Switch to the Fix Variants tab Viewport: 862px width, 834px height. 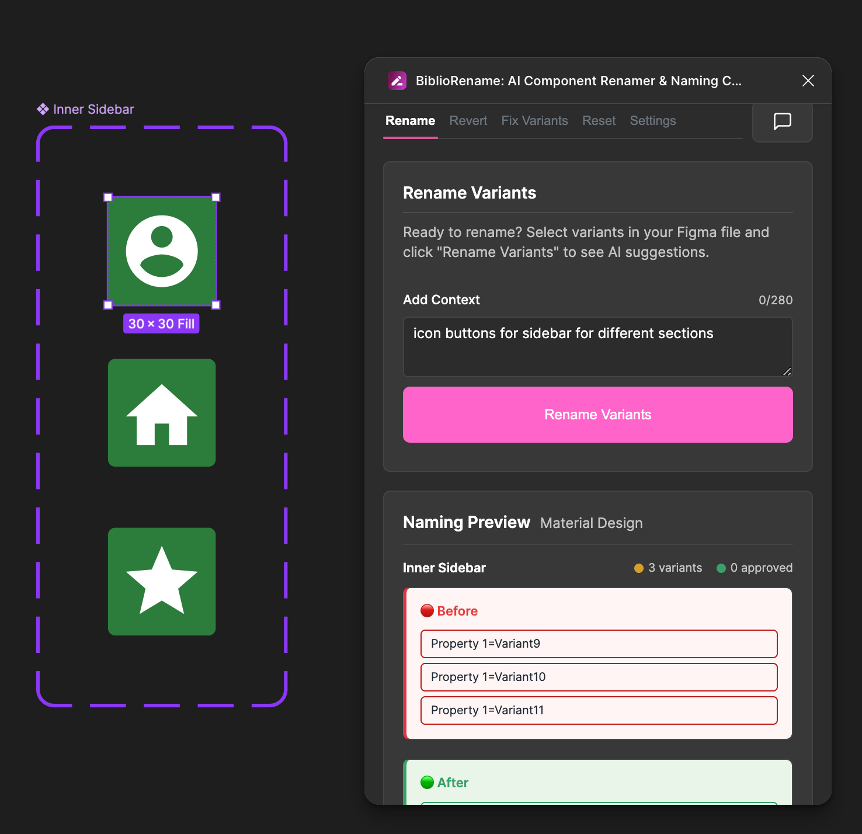(534, 121)
